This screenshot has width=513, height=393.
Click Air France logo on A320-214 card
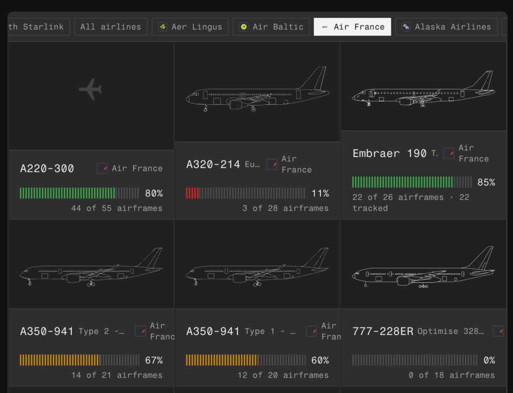[x=272, y=164]
